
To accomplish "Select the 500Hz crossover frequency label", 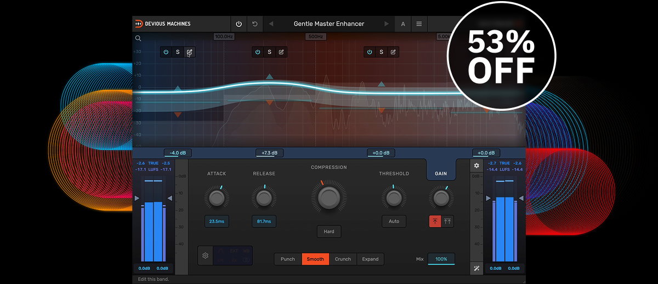I will point(316,37).
